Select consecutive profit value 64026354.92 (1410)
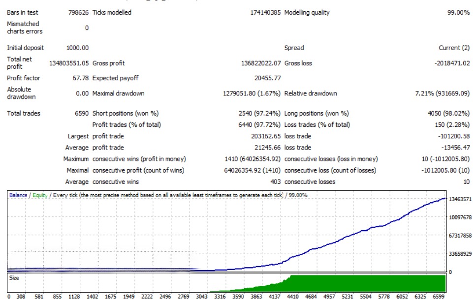 [252, 171]
